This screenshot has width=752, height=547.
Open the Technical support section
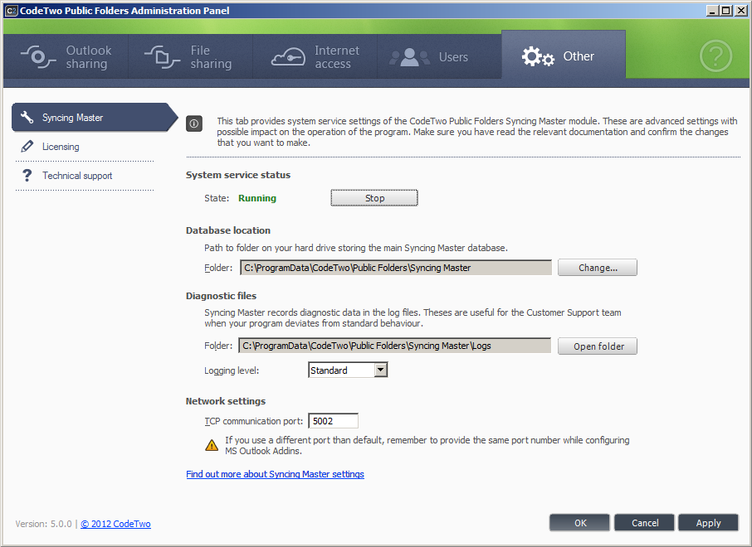[x=85, y=176]
